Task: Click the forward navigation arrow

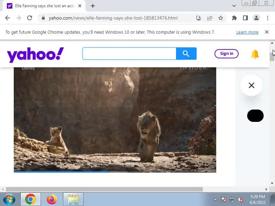Action: coord(19,18)
